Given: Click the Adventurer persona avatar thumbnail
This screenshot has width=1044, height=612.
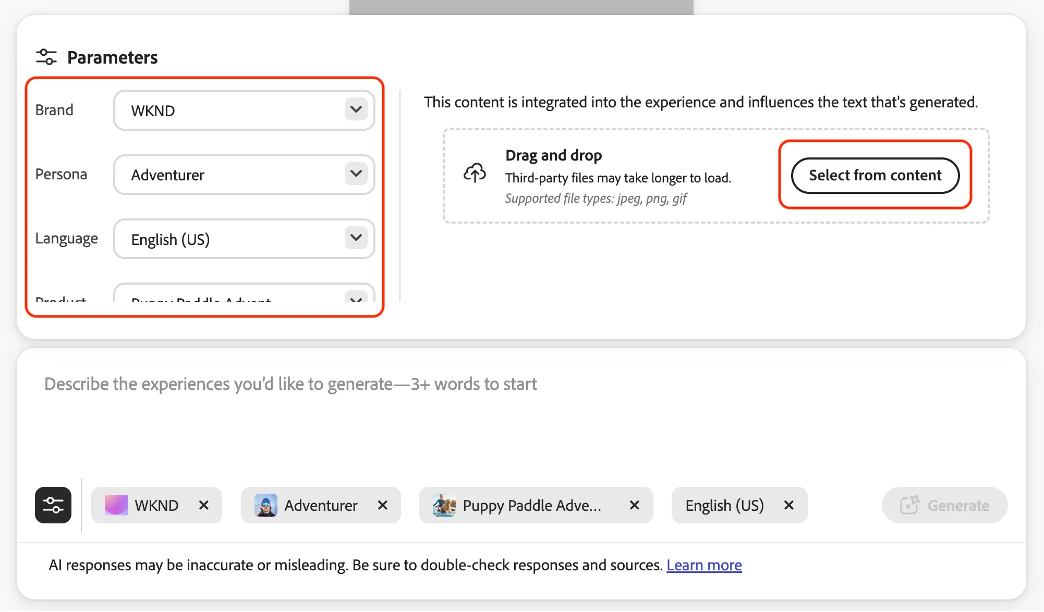Looking at the screenshot, I should (x=266, y=505).
